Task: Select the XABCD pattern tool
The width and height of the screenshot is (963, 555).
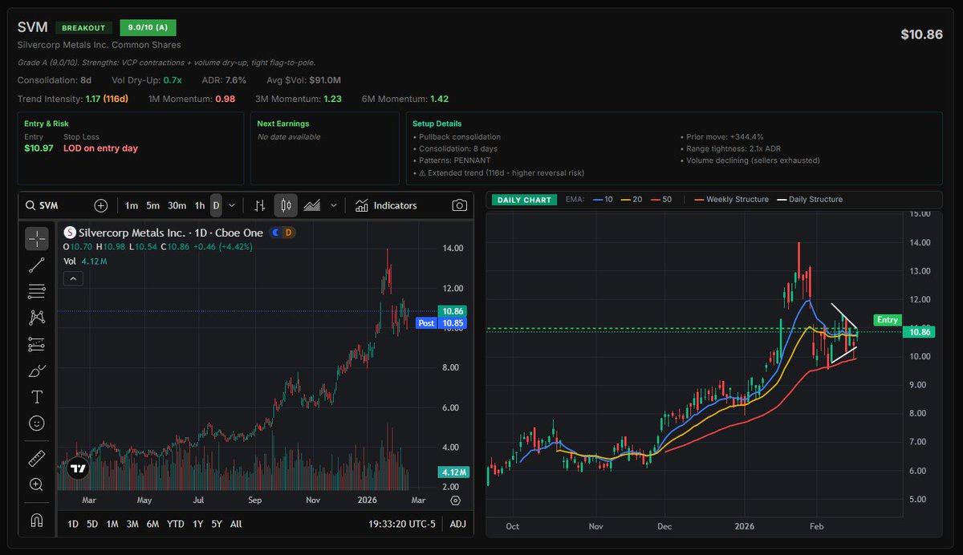Action: (37, 318)
